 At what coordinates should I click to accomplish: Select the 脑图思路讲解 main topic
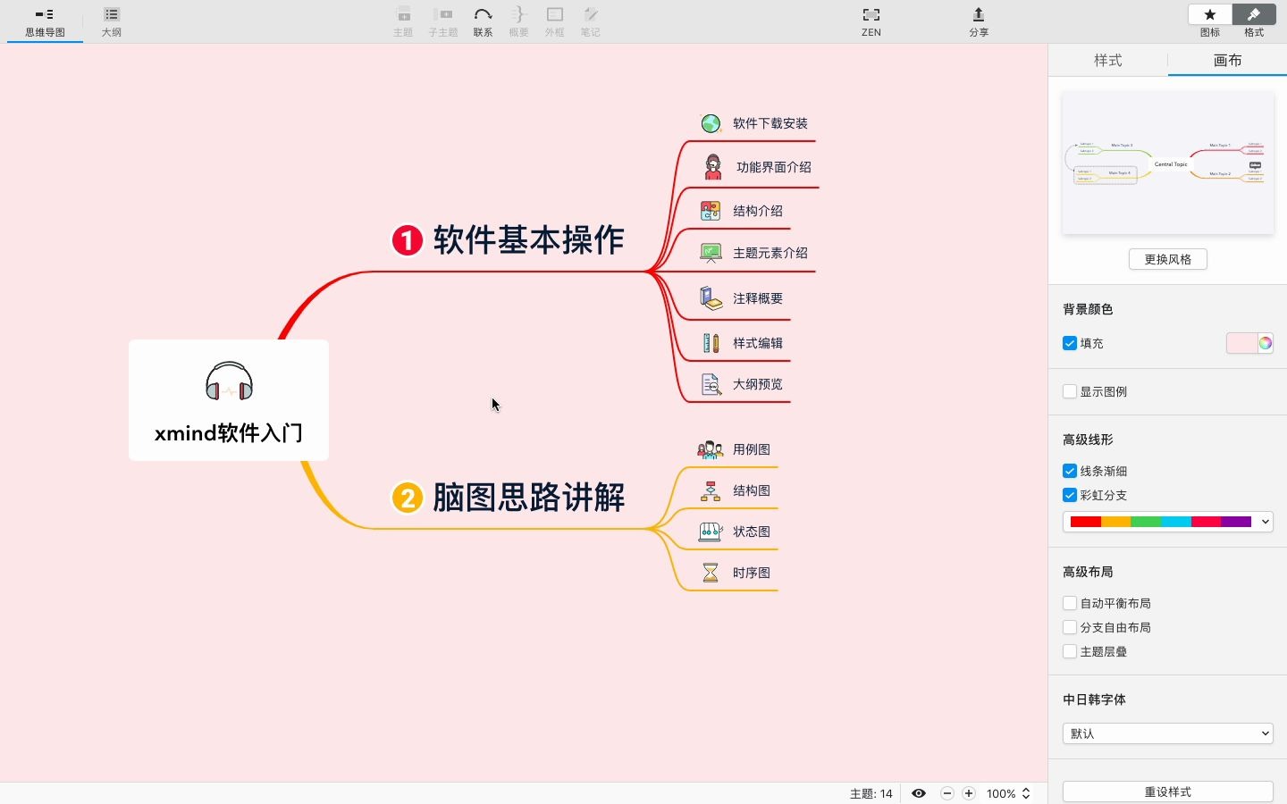(528, 498)
